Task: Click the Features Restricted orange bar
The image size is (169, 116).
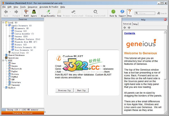Action: [x=23, y=113]
